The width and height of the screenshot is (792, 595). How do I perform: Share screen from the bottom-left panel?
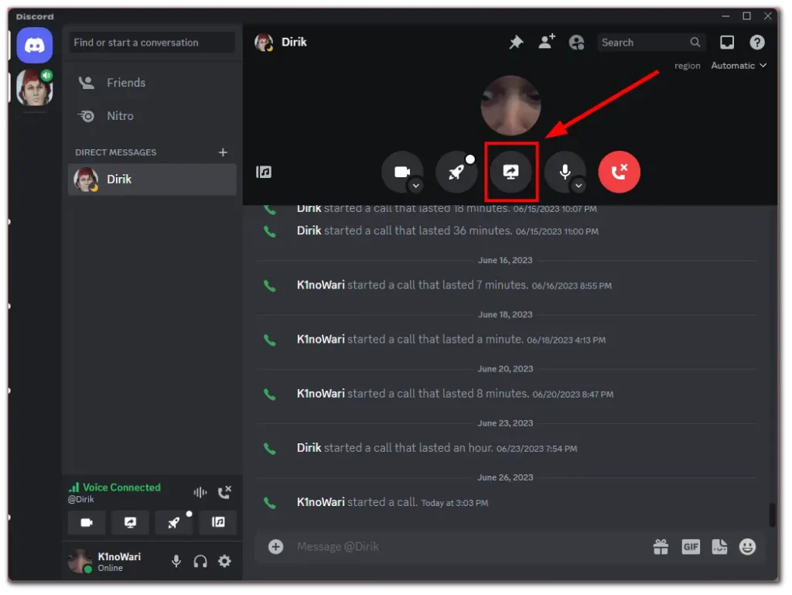coord(130,522)
